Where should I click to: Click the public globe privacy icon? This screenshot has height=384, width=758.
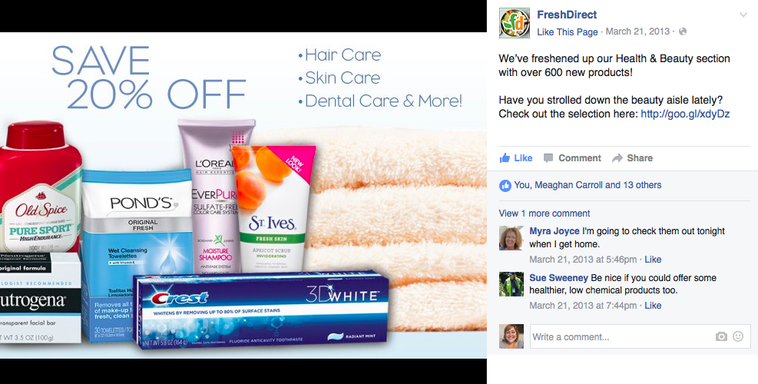pos(683,31)
